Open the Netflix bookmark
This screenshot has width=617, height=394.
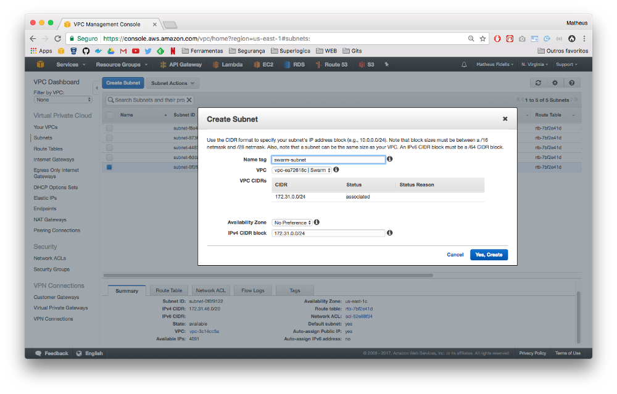coord(173,51)
